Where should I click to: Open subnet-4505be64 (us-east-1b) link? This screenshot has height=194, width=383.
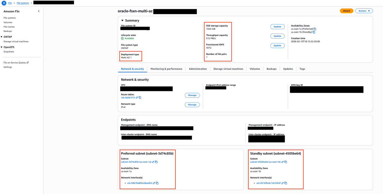(265, 162)
